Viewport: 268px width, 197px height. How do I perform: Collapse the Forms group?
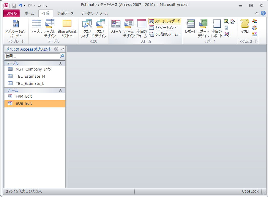pyautogui.click(x=60, y=91)
